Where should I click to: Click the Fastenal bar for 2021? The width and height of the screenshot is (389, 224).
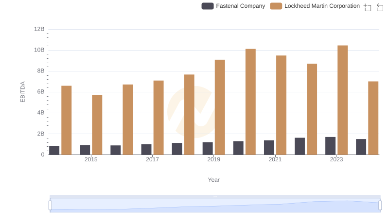pos(269,147)
